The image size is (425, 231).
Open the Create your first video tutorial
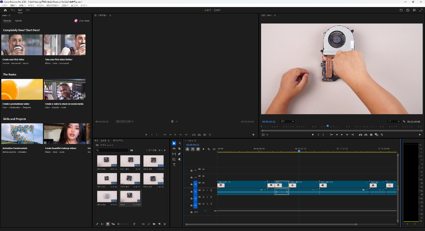(22, 45)
